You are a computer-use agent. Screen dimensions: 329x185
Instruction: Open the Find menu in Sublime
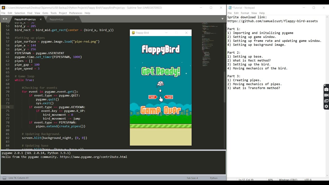click(30, 13)
